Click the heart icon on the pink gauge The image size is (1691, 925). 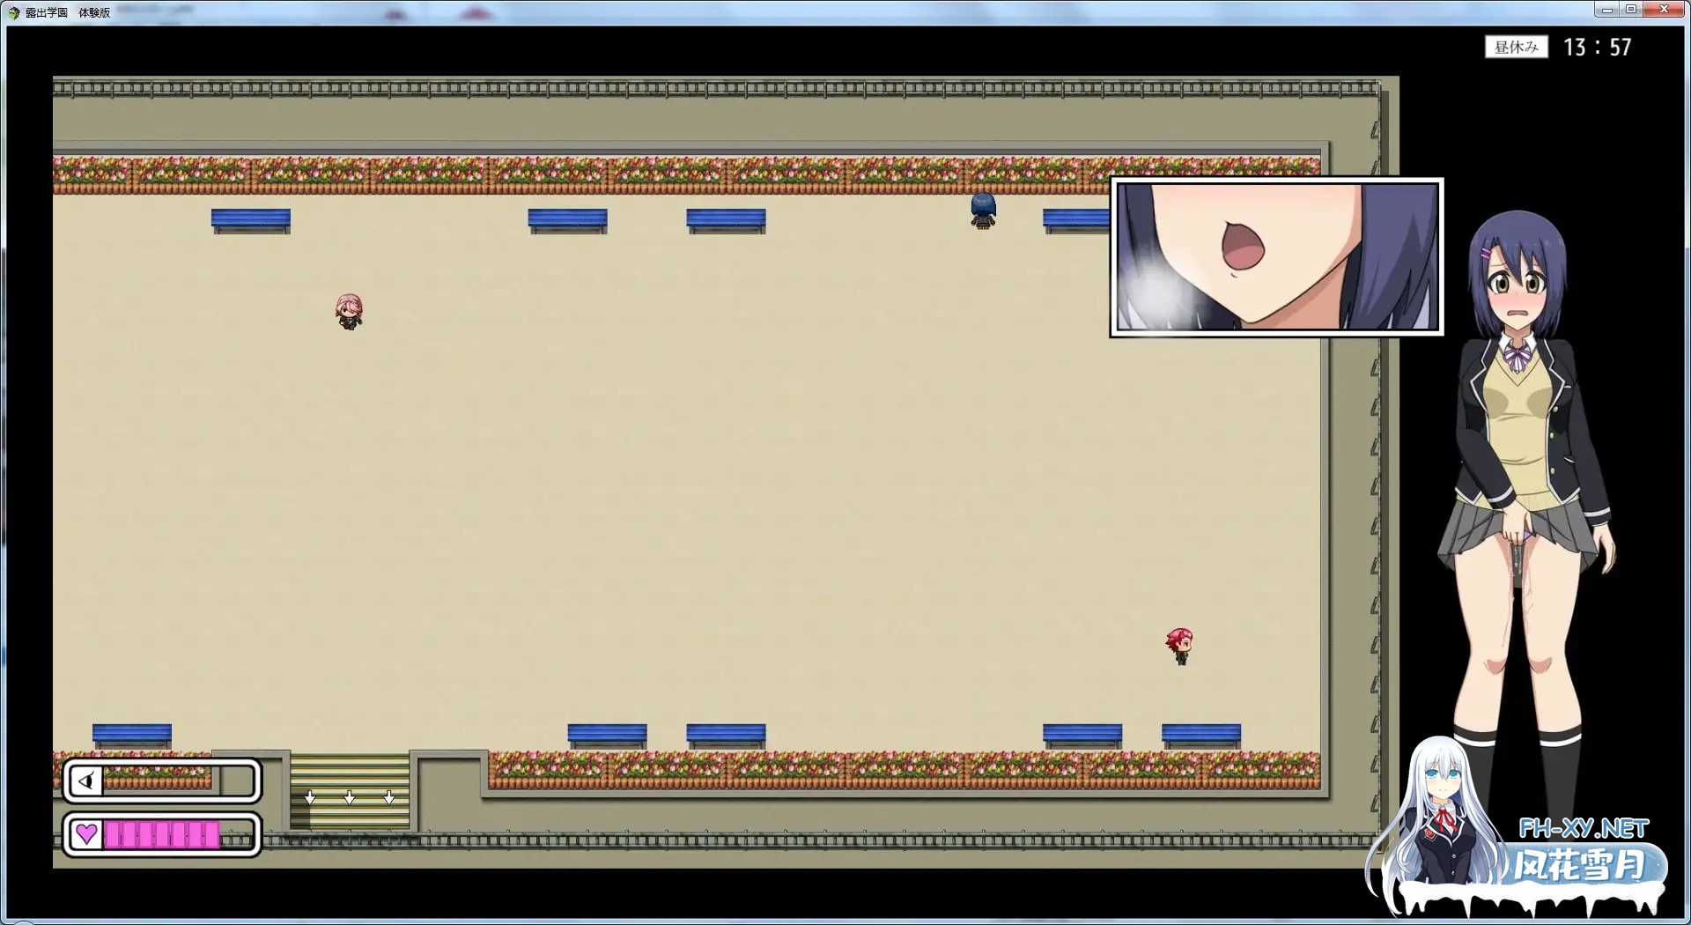coord(86,833)
